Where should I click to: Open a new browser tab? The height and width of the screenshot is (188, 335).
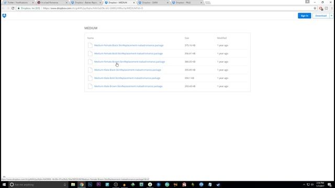click(x=208, y=3)
